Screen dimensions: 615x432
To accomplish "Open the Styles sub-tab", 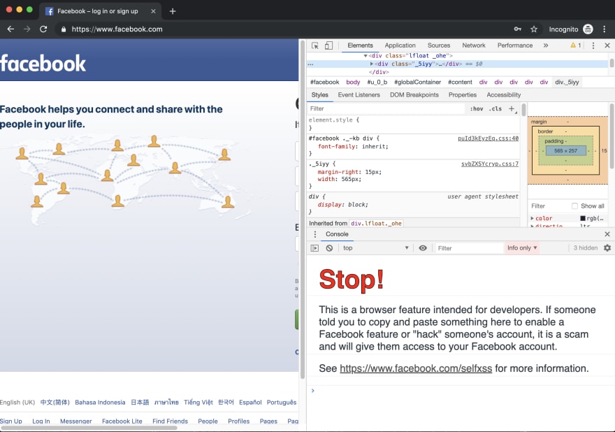I will coord(319,95).
